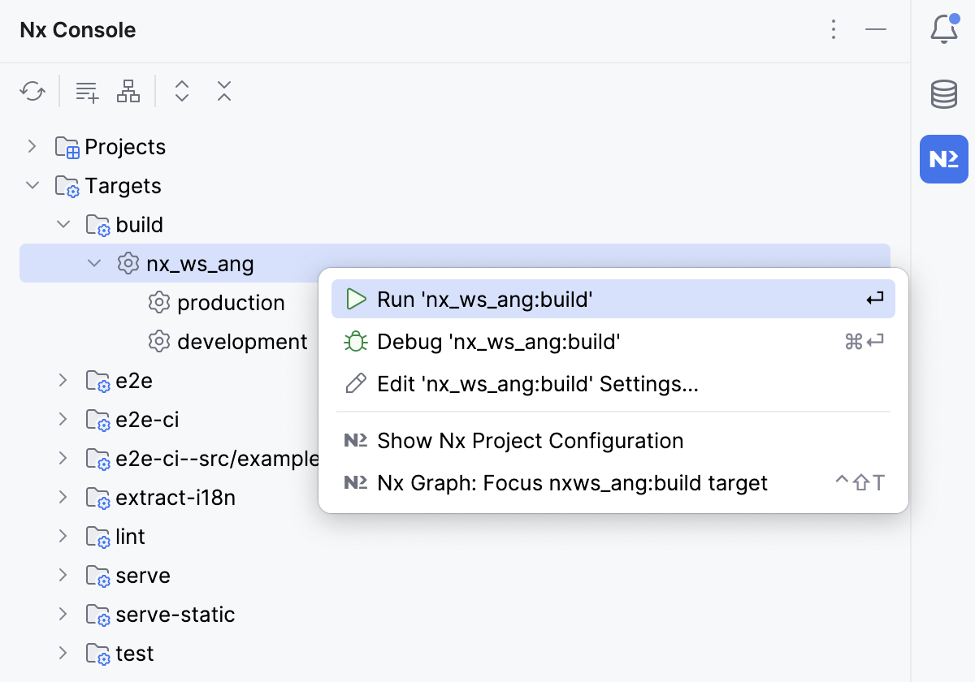Select the production configuration

point(231,302)
